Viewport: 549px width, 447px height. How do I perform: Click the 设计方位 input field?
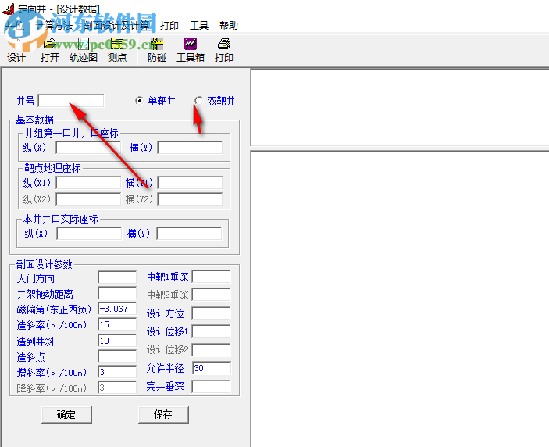pyautogui.click(x=212, y=313)
